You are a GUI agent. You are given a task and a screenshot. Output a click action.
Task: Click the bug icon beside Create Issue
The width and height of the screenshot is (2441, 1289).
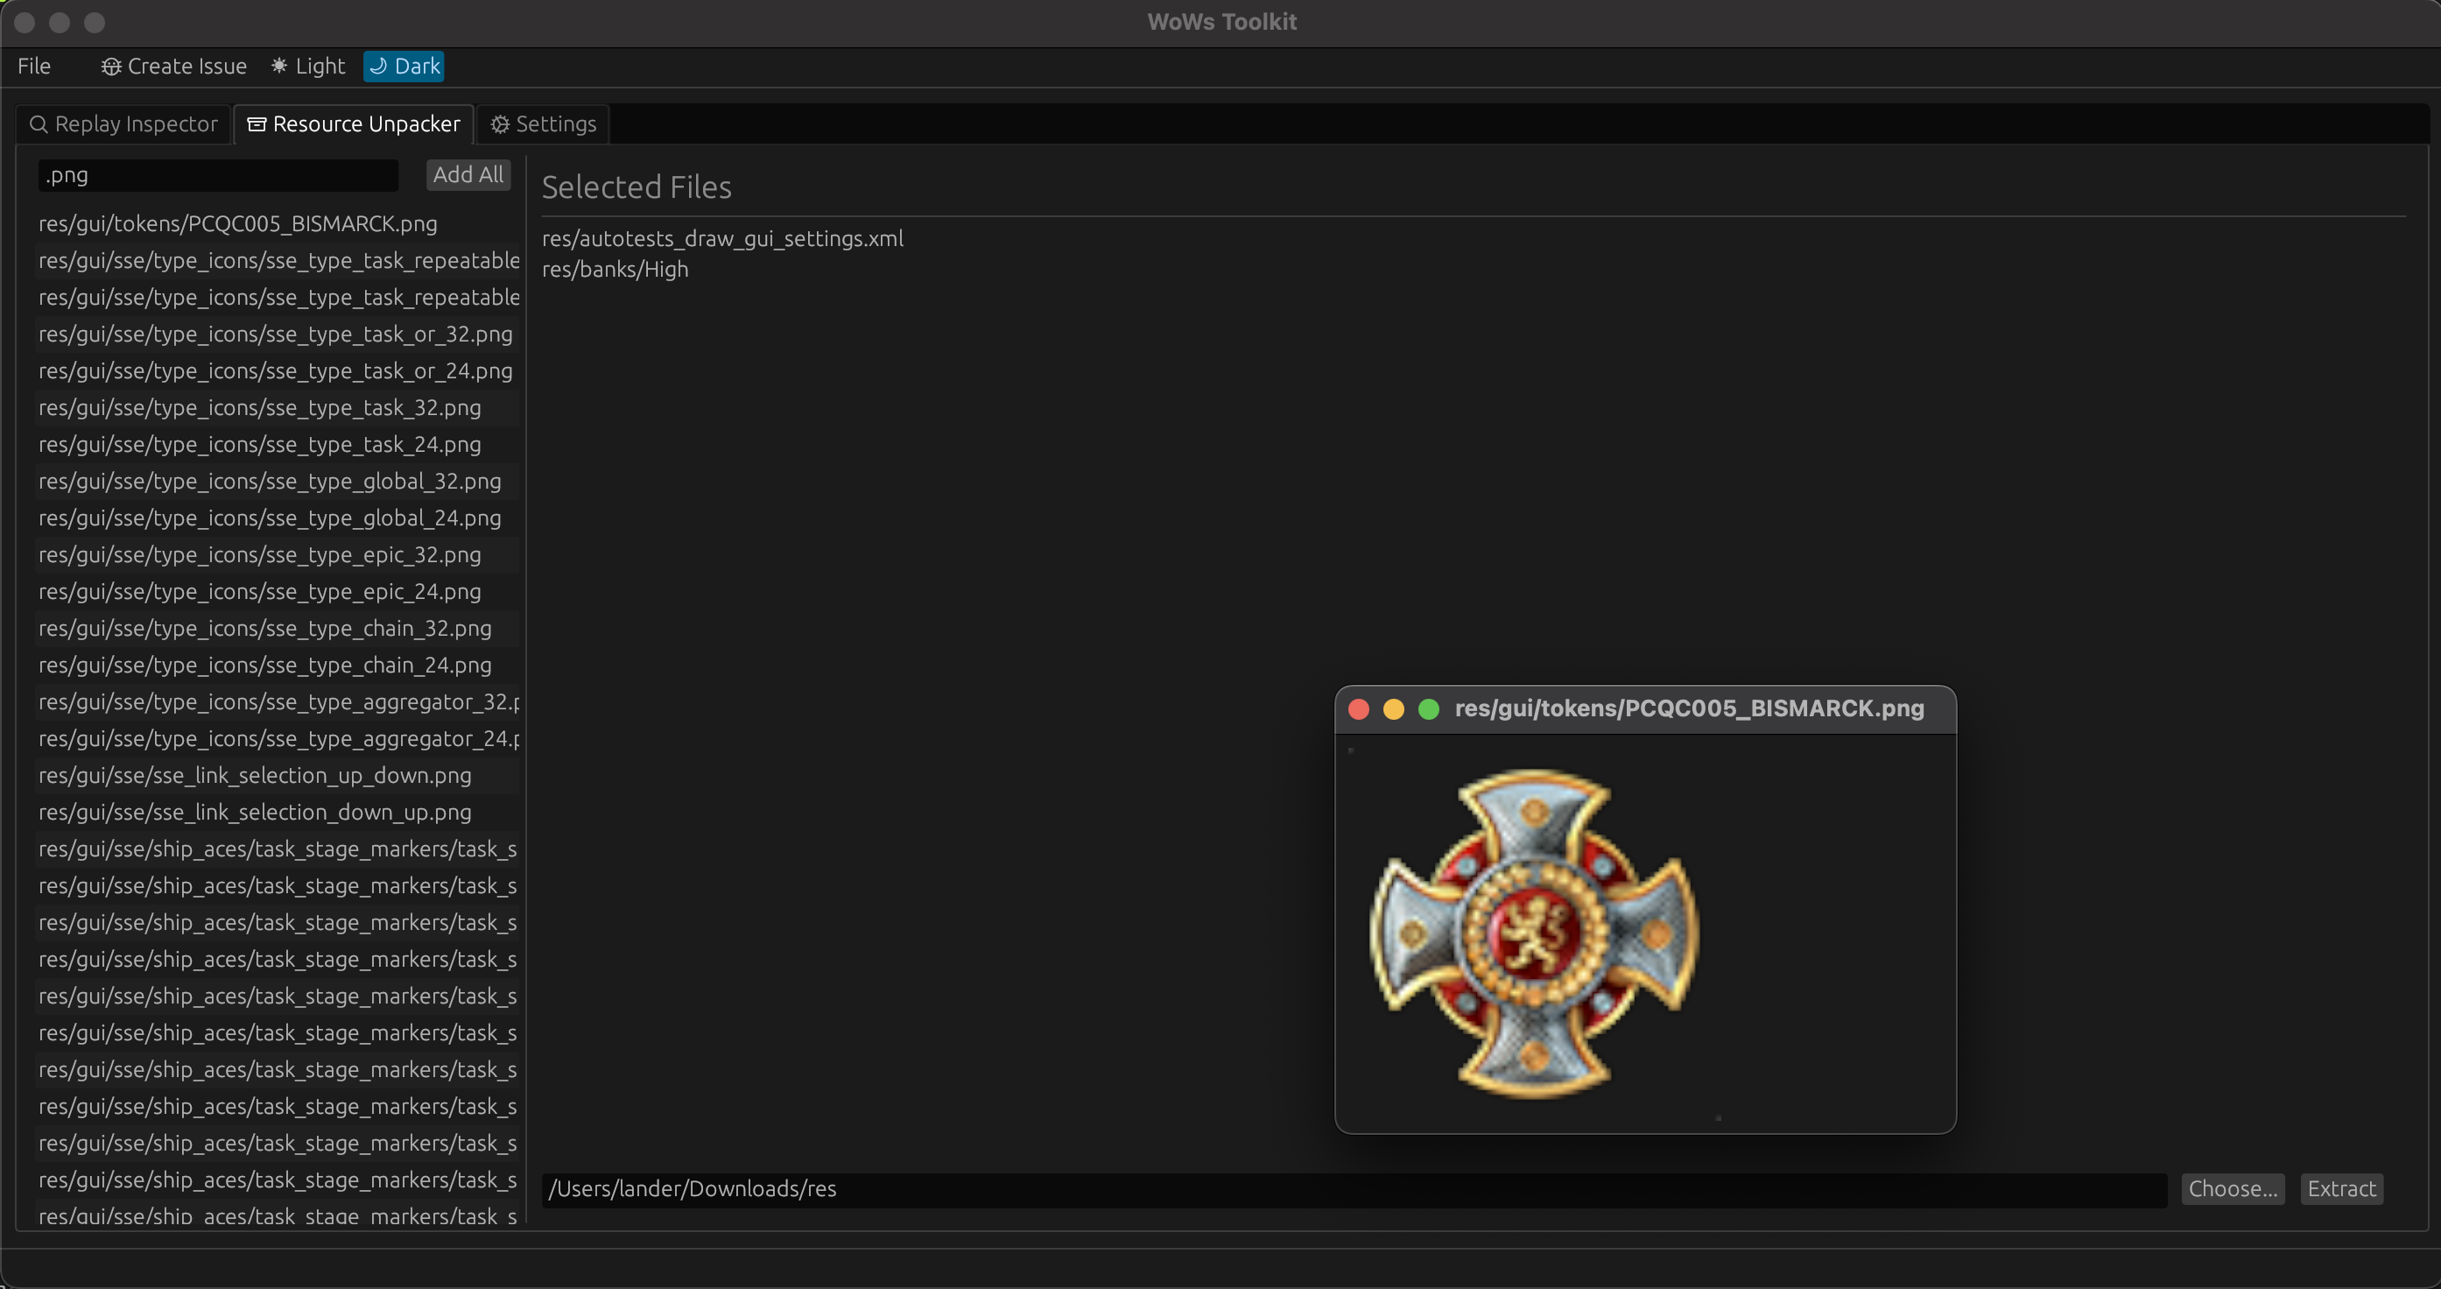point(111,67)
